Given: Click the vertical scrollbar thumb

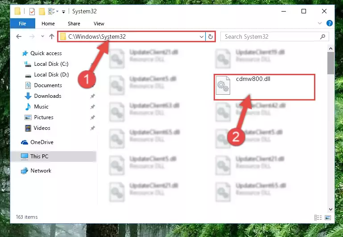Looking at the screenshot, I should tap(331, 63).
